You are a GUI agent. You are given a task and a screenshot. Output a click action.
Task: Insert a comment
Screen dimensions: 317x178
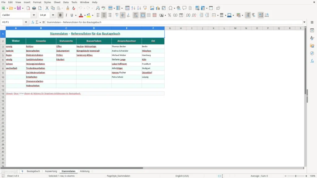click(185, 8)
